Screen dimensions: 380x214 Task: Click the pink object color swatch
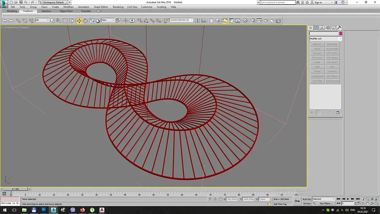coord(341,34)
